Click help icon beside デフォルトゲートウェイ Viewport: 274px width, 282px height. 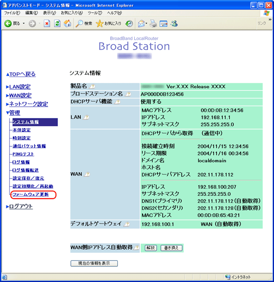(127, 224)
